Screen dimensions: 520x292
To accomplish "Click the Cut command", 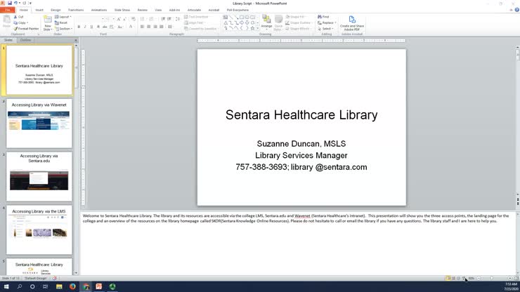I will (x=18, y=17).
